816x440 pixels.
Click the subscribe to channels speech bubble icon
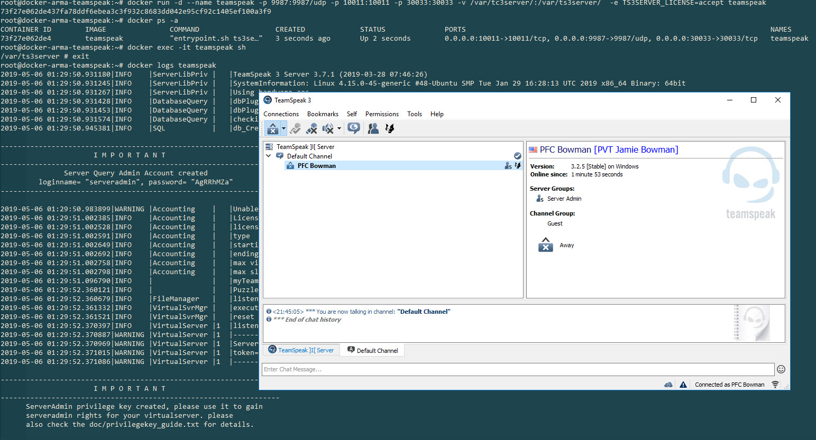coord(354,128)
